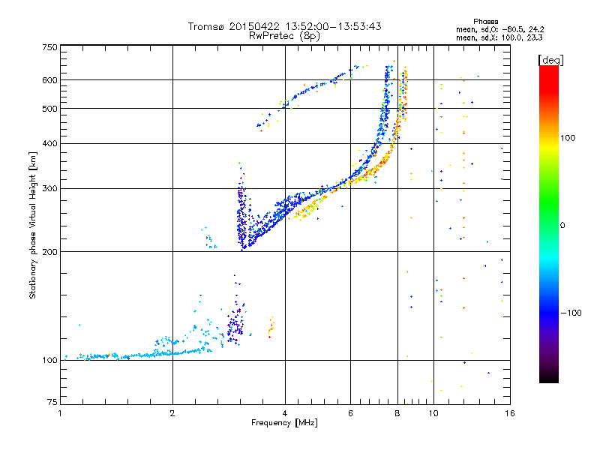
Task: Click the y-axis tick label '750'
Action: coord(49,47)
